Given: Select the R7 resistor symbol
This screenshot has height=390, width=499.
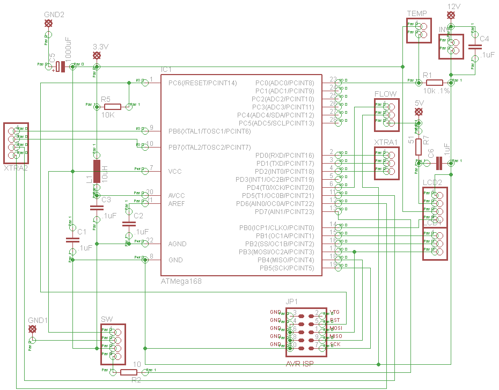Looking at the screenshot, I should pos(419,147).
